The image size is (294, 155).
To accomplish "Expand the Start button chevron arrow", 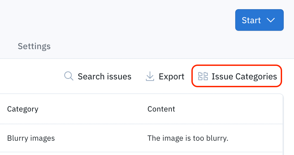I will tap(270, 20).
